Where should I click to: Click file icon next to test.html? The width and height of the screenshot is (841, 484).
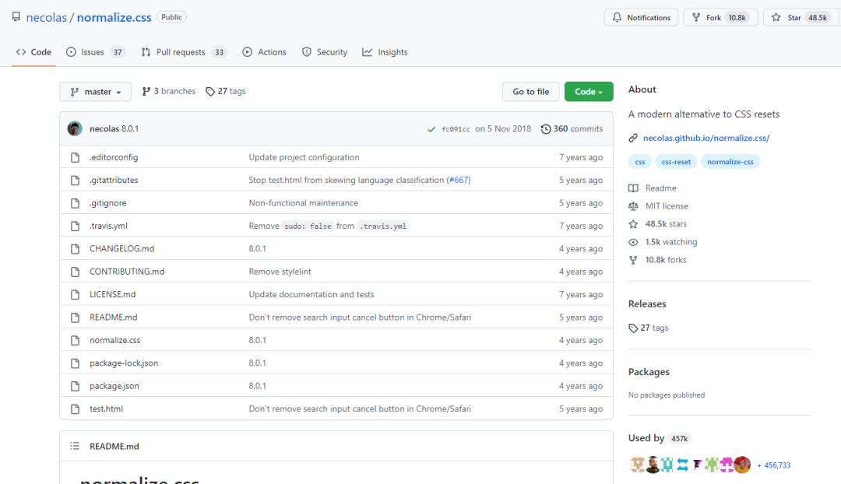(75, 409)
